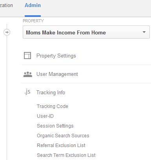151x160 pixels.
Task: Open Property Settings
Action: [x=56, y=56]
